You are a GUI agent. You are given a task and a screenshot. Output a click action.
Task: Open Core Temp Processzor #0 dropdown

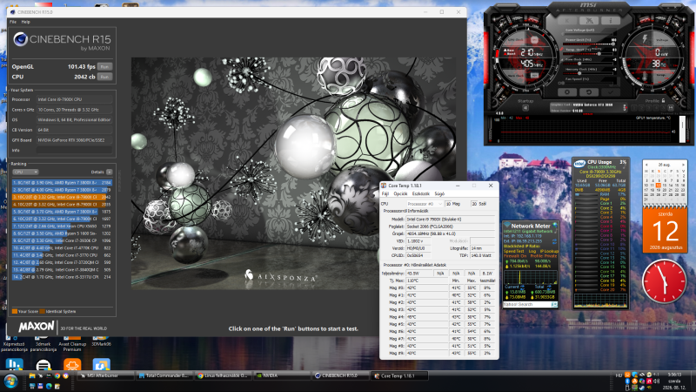tap(425, 204)
